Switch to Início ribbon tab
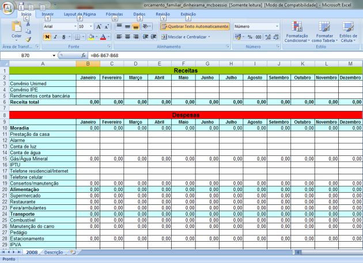Viewport: 363px width, 263px height. (x=26, y=14)
